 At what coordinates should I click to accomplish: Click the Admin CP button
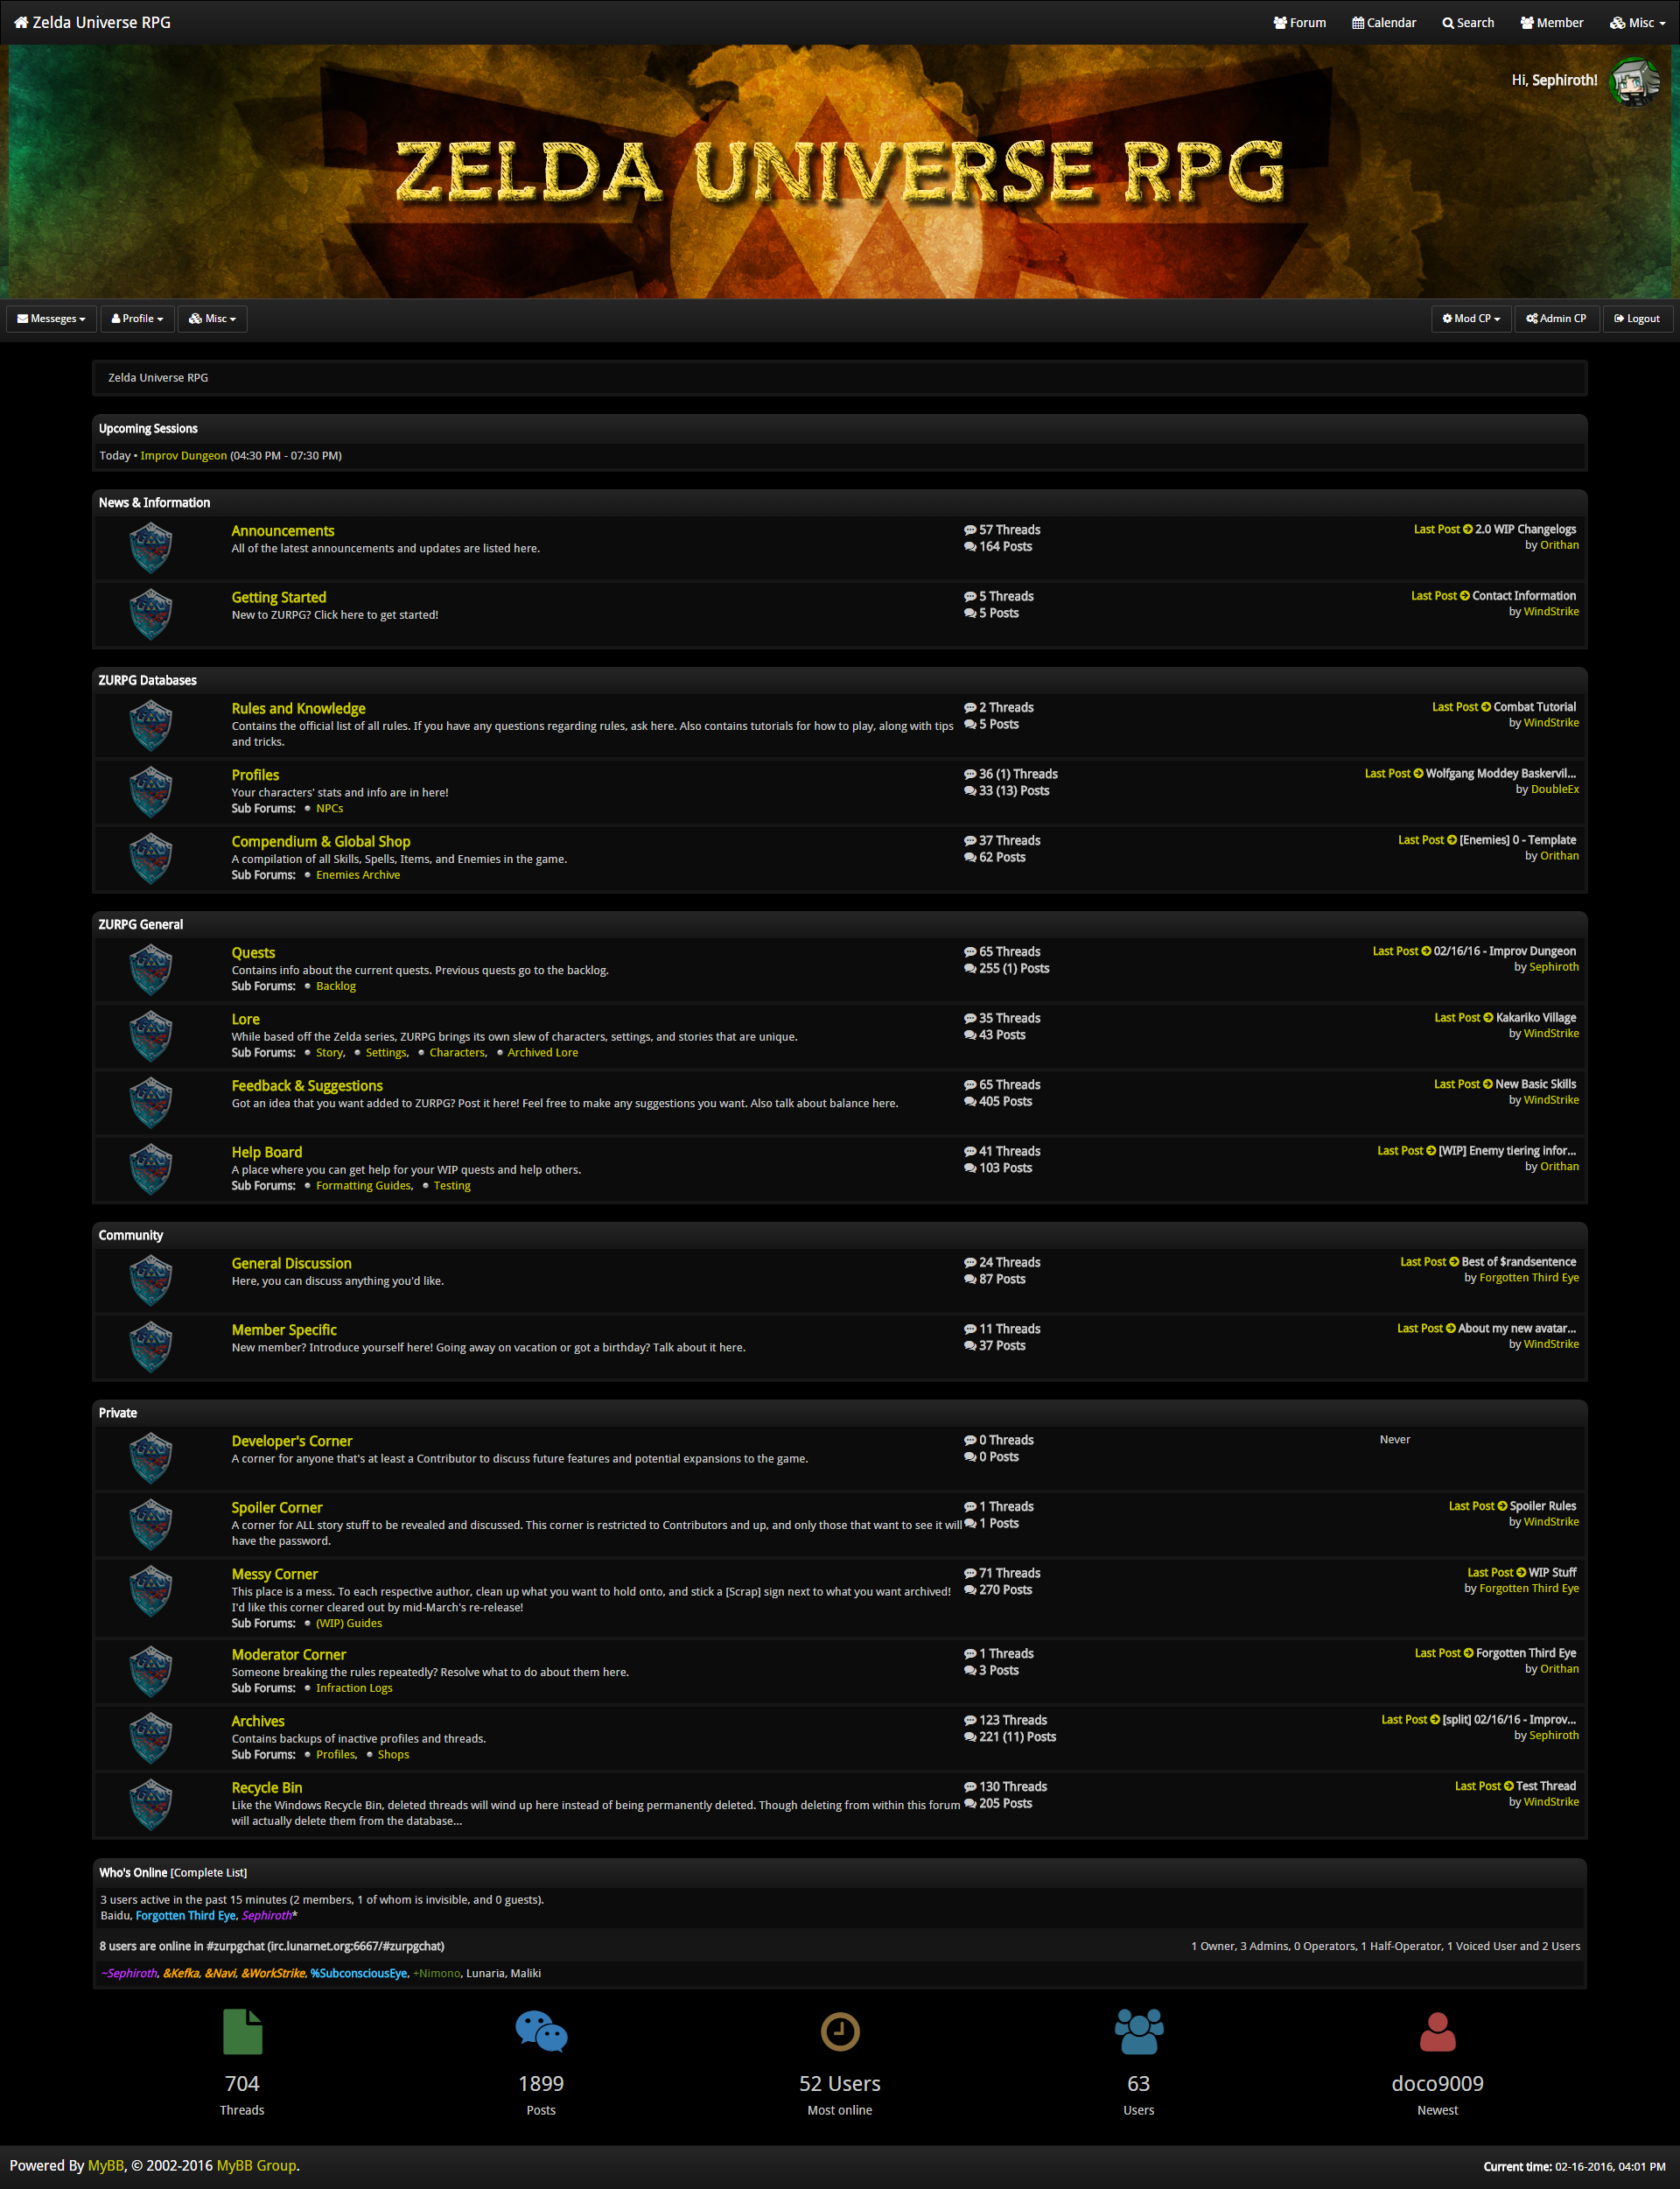(1556, 319)
